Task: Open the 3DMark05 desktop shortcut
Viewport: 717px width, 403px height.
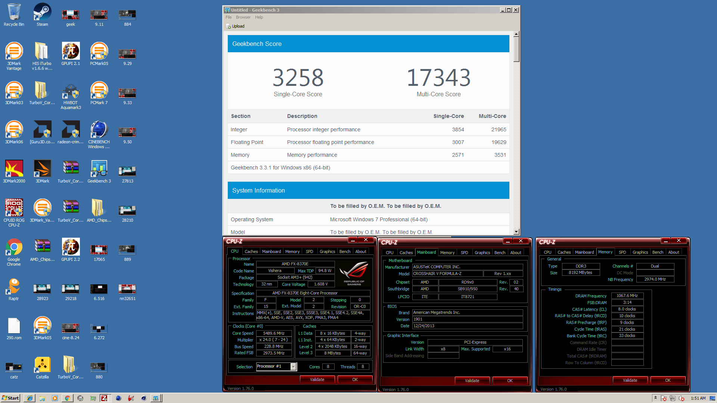Action: click(x=42, y=328)
